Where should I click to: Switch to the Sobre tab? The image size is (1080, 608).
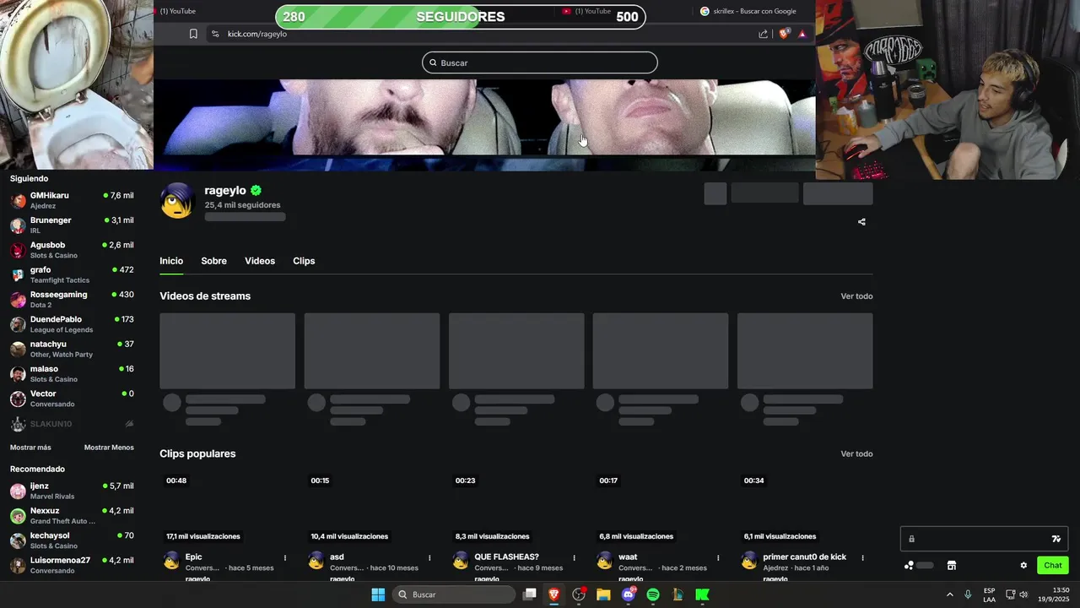pyautogui.click(x=213, y=261)
